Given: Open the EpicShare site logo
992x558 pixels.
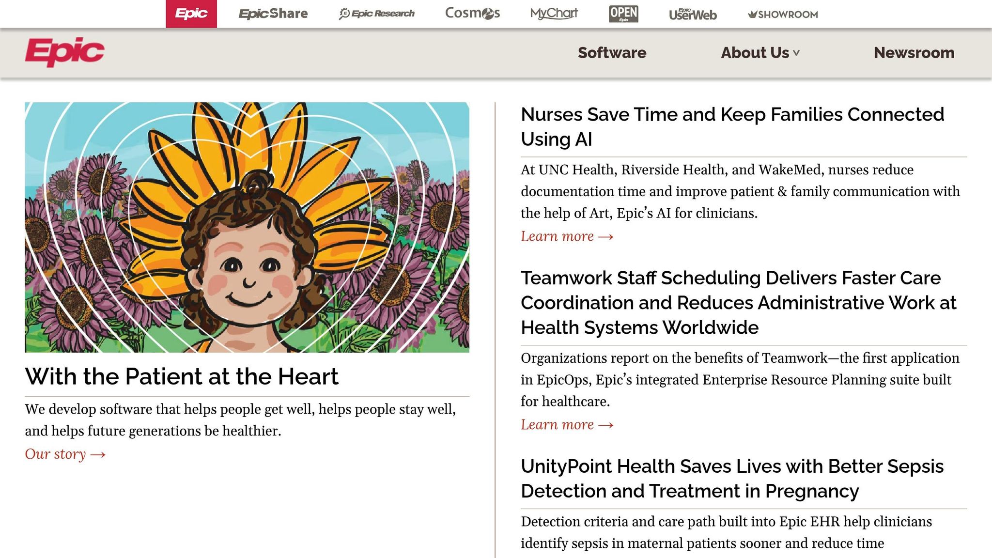Looking at the screenshot, I should tap(273, 14).
